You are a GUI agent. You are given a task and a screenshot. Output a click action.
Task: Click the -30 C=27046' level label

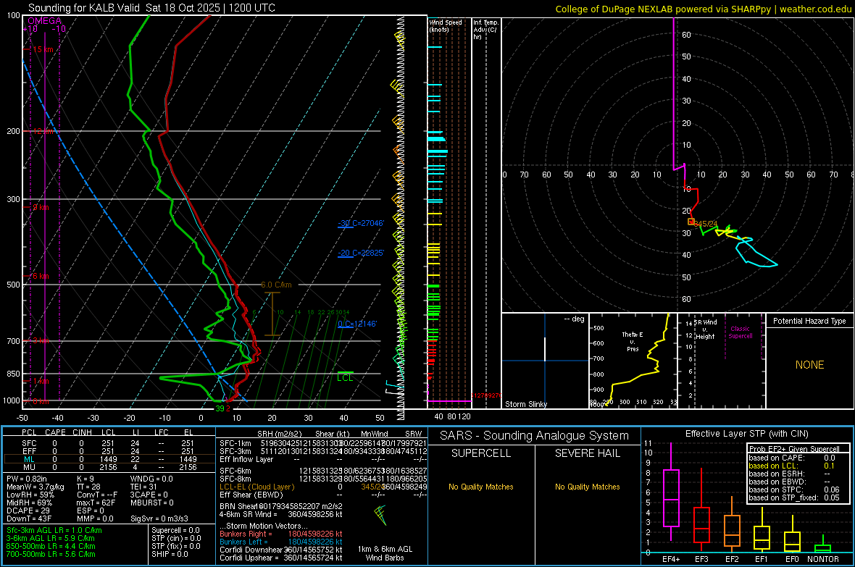point(360,223)
